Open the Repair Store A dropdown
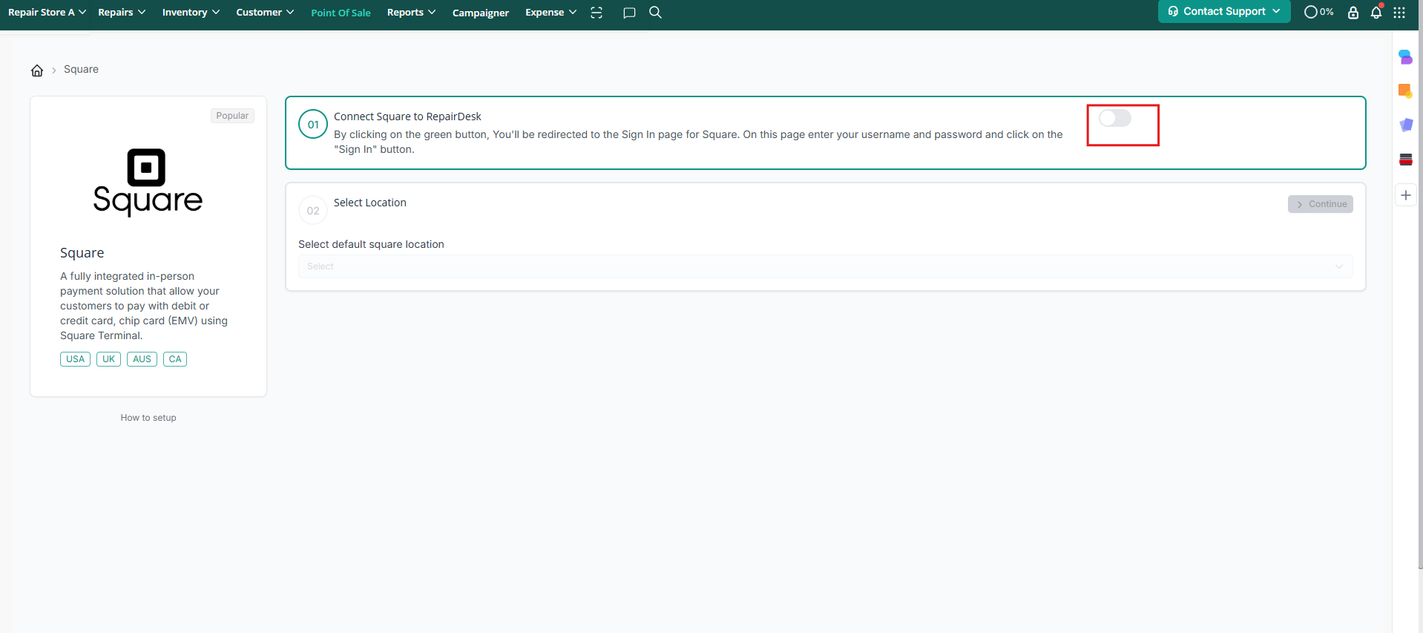This screenshot has width=1423, height=633. pyautogui.click(x=47, y=12)
